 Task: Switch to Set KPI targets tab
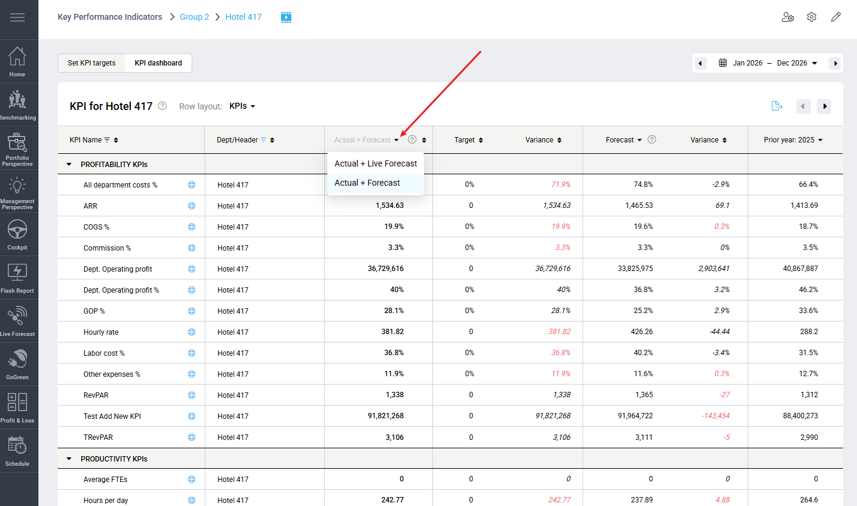[x=91, y=63]
